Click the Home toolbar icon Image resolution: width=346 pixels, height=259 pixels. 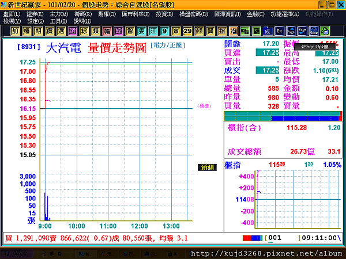point(314,31)
